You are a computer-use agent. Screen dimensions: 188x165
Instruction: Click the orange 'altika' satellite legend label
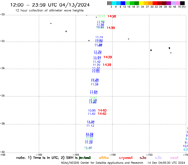tap(104, 158)
